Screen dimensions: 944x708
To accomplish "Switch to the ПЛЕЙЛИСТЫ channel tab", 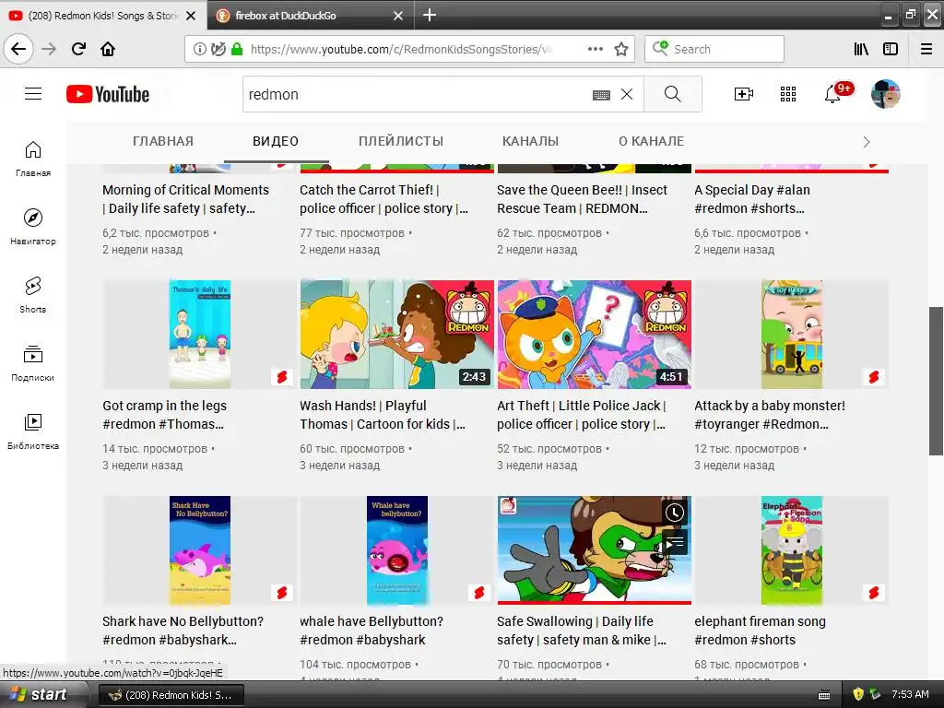I will 401,141.
